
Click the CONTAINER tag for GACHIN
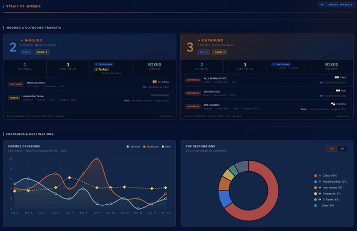193,93
